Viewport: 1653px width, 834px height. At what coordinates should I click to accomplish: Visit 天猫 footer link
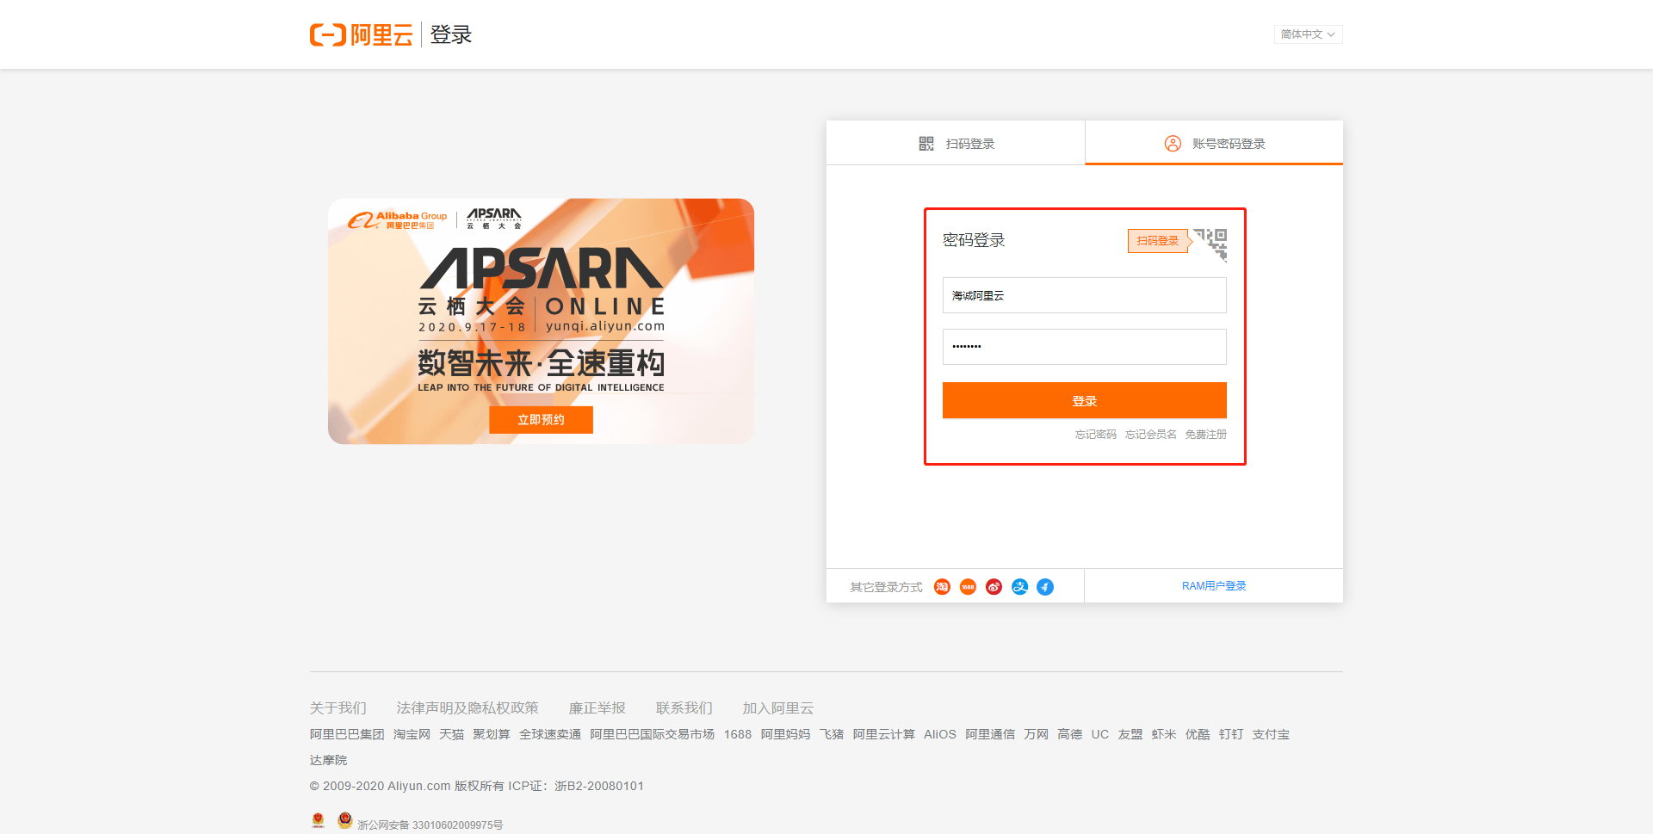(x=451, y=734)
